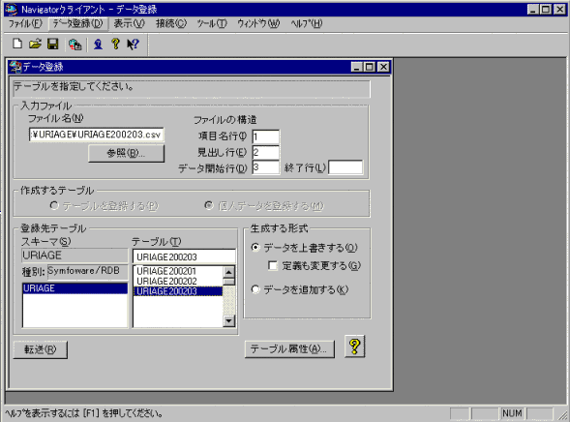This screenshot has height=422, width=570.
Task: Click the スキーマ(S) field showing URIAGE
Action: point(75,256)
